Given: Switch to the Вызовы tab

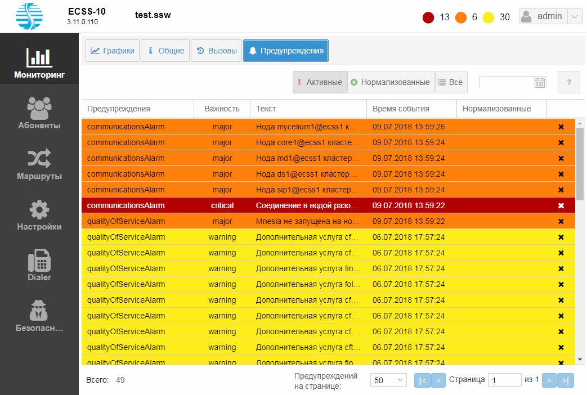Looking at the screenshot, I should pos(216,51).
